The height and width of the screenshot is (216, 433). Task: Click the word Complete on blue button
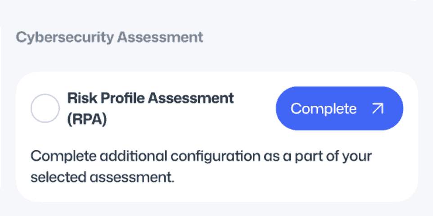coord(323,108)
